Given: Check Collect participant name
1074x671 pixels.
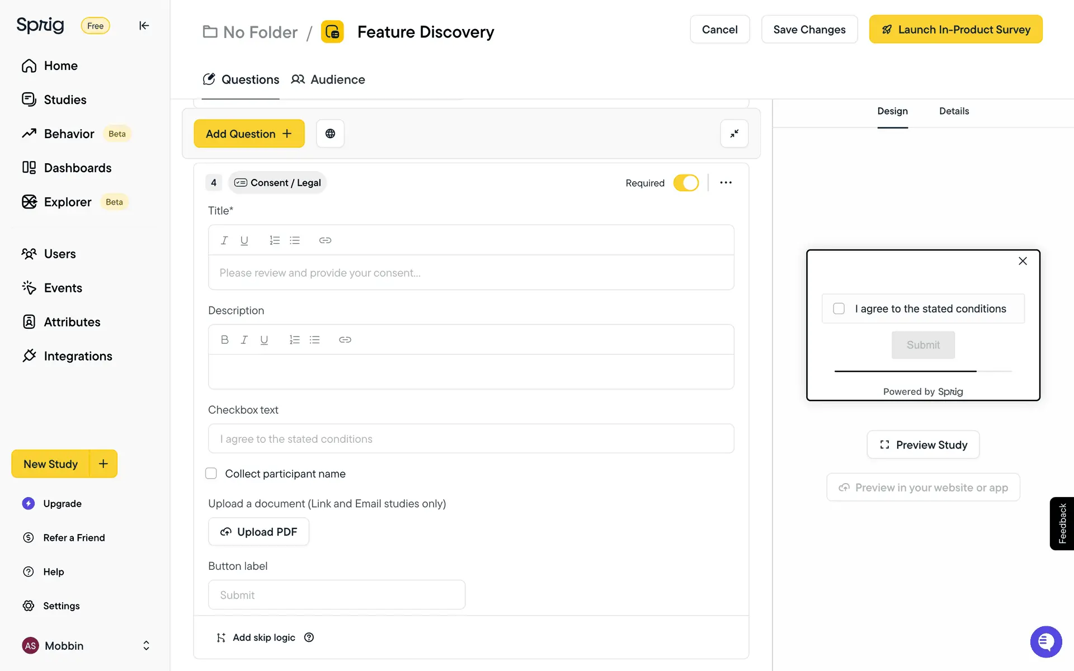Looking at the screenshot, I should click(x=211, y=474).
